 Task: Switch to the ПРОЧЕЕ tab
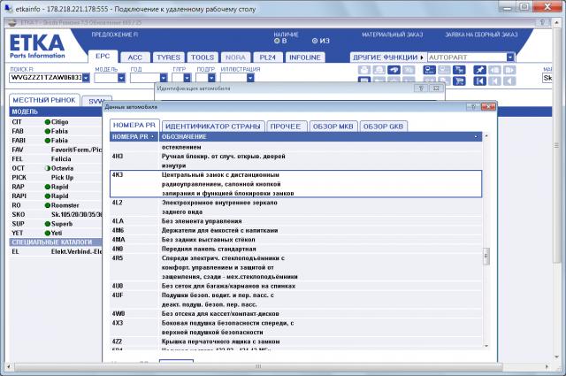(286, 127)
